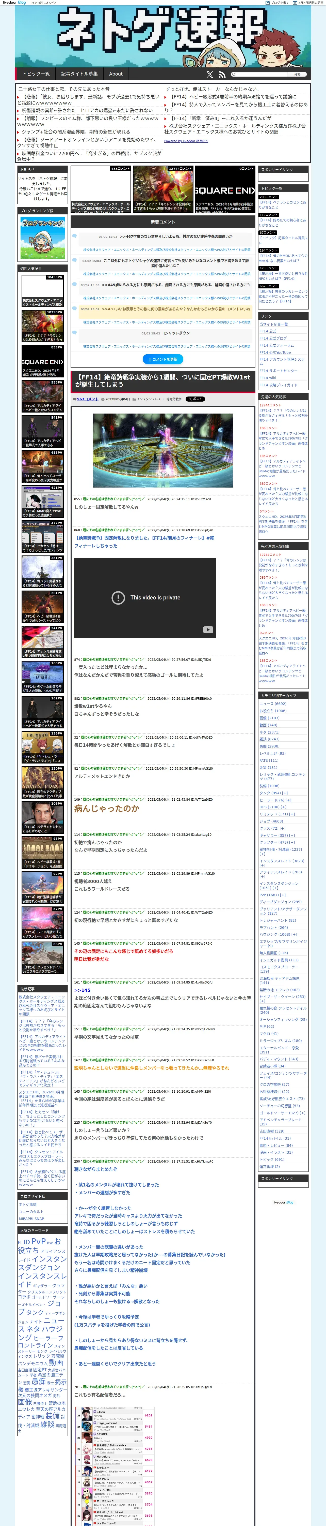Click the ブログランキング banner image
The image size is (326, 1526).
tap(43, 238)
